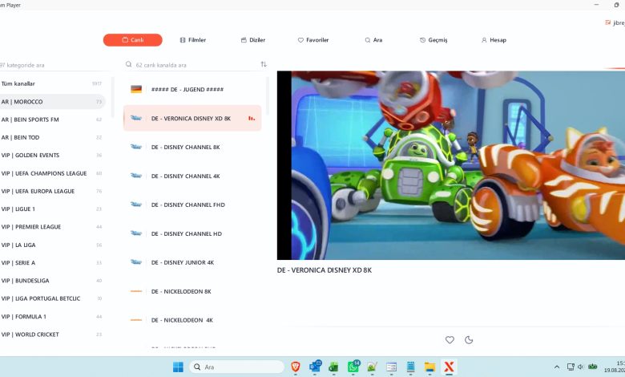Play DE - NICKELODEON 8K
The image size is (625, 377).
point(192,291)
